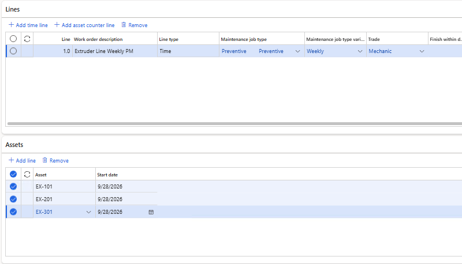Collapse the Assets section header
Image resolution: width=462 pixels, height=264 pixels.
[x=14, y=145]
